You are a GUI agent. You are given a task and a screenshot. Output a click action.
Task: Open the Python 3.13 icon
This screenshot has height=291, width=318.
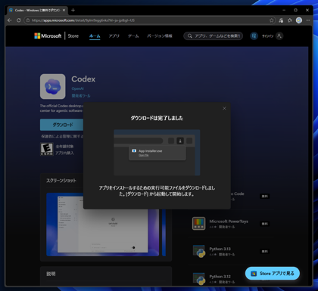pyautogui.click(x=198, y=251)
